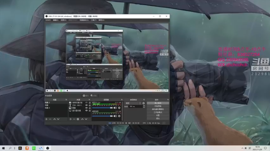Open microphone channel settings gear
Viewport: 270px width, 151px height.
click(x=119, y=108)
